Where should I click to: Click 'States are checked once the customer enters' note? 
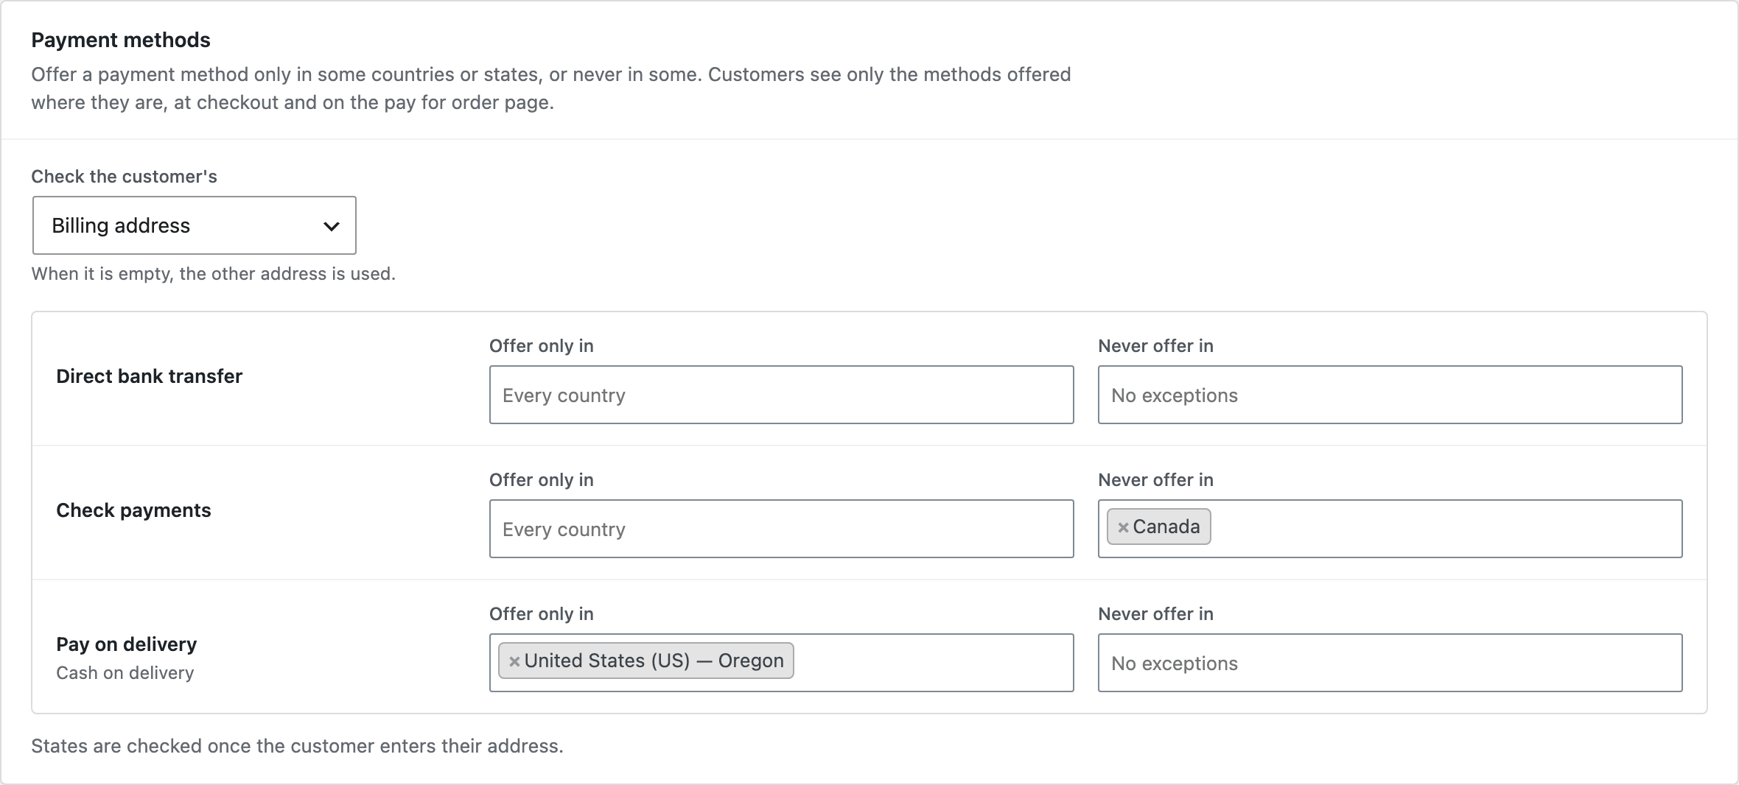pyautogui.click(x=297, y=746)
